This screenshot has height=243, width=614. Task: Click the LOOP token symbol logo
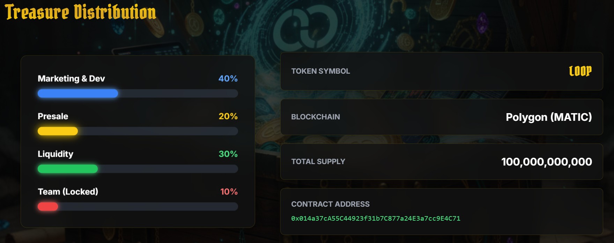tap(580, 71)
